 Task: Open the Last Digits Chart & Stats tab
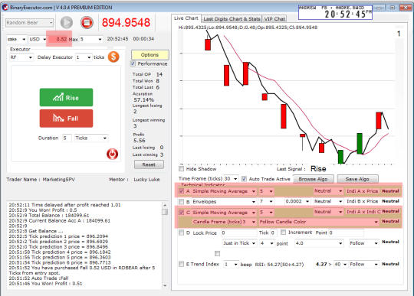(232, 18)
